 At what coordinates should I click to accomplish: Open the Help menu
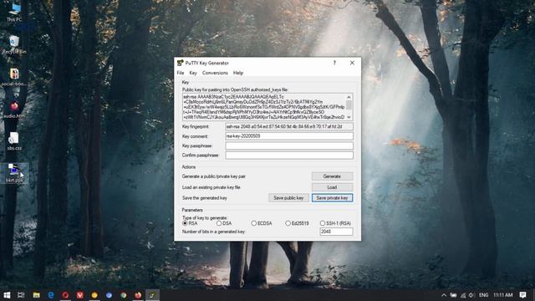click(238, 73)
